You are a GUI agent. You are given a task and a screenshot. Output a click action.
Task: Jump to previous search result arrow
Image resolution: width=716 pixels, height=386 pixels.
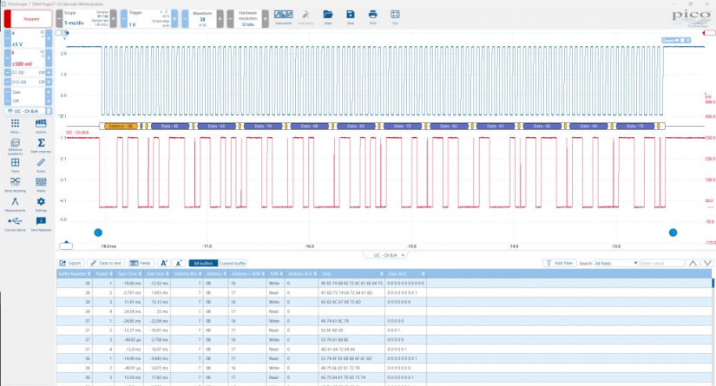[x=693, y=264]
